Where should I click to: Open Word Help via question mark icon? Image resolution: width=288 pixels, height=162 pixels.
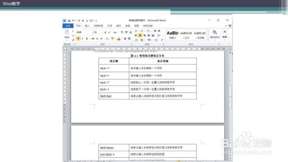(230, 26)
